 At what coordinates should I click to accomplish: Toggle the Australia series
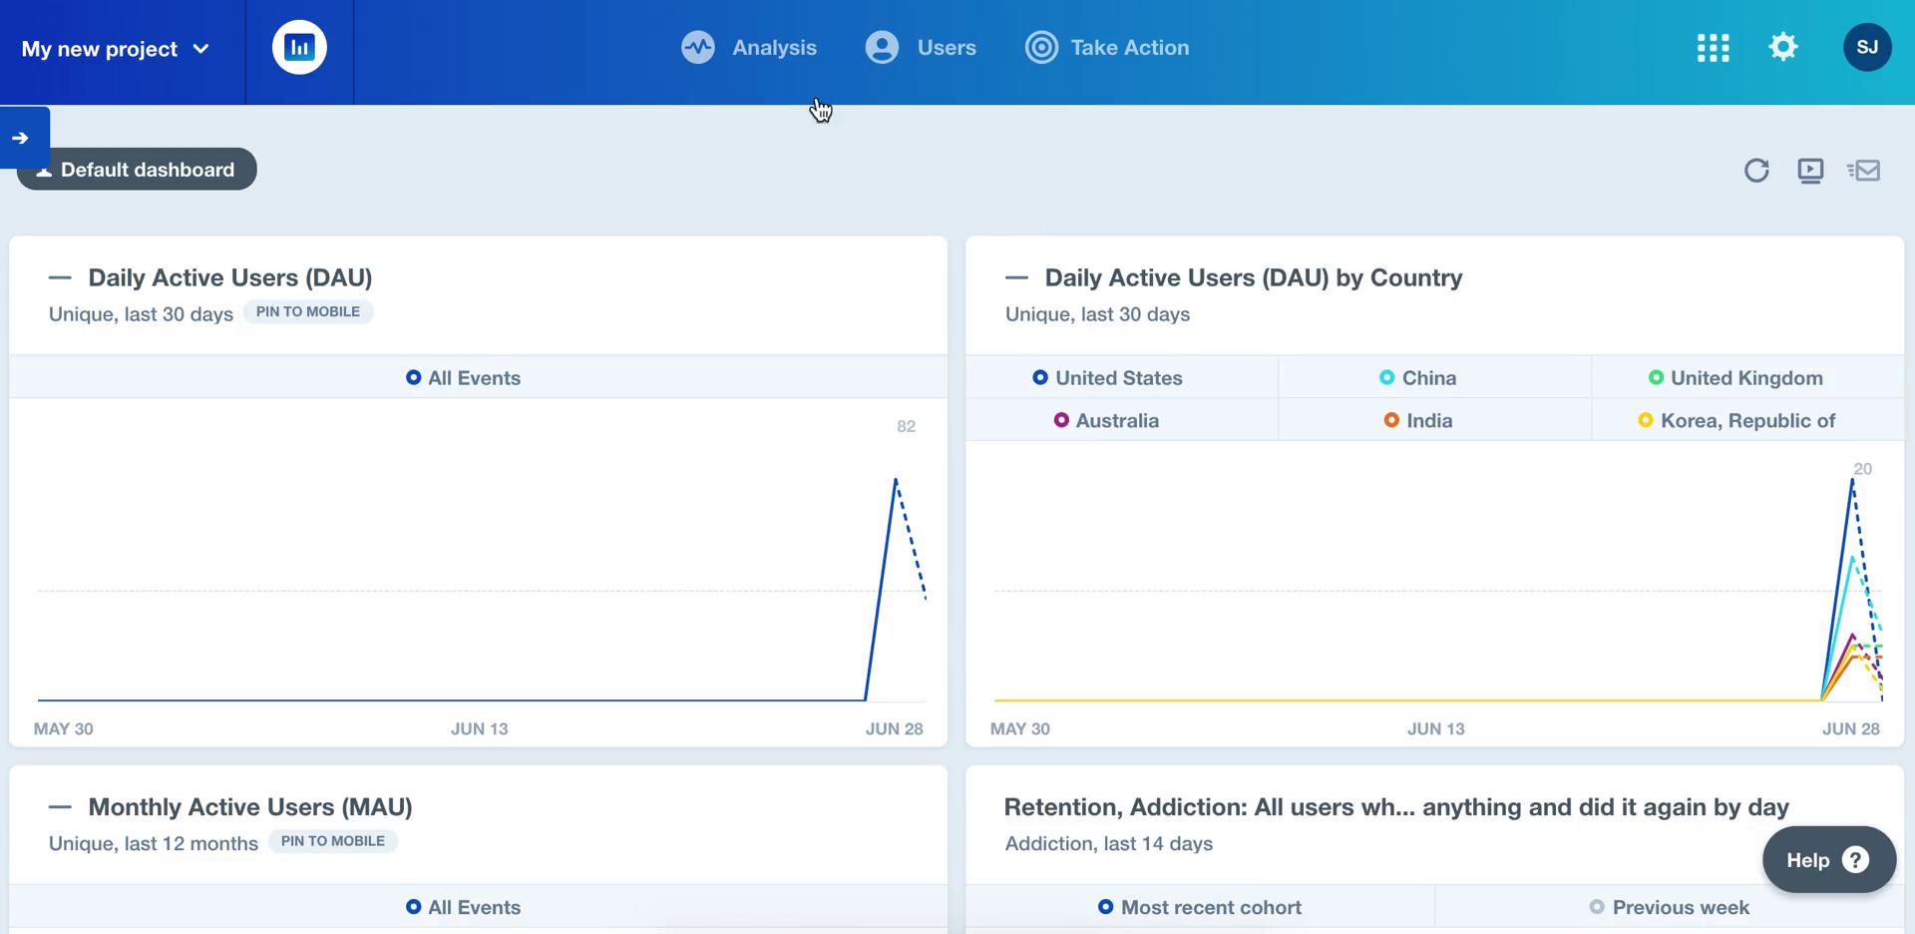pyautogui.click(x=1106, y=421)
